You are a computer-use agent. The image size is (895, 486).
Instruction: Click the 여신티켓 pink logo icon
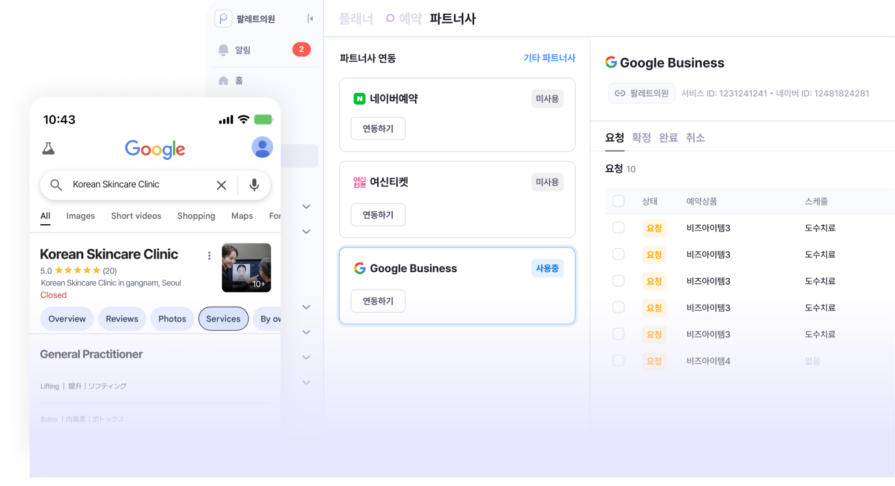coord(360,183)
